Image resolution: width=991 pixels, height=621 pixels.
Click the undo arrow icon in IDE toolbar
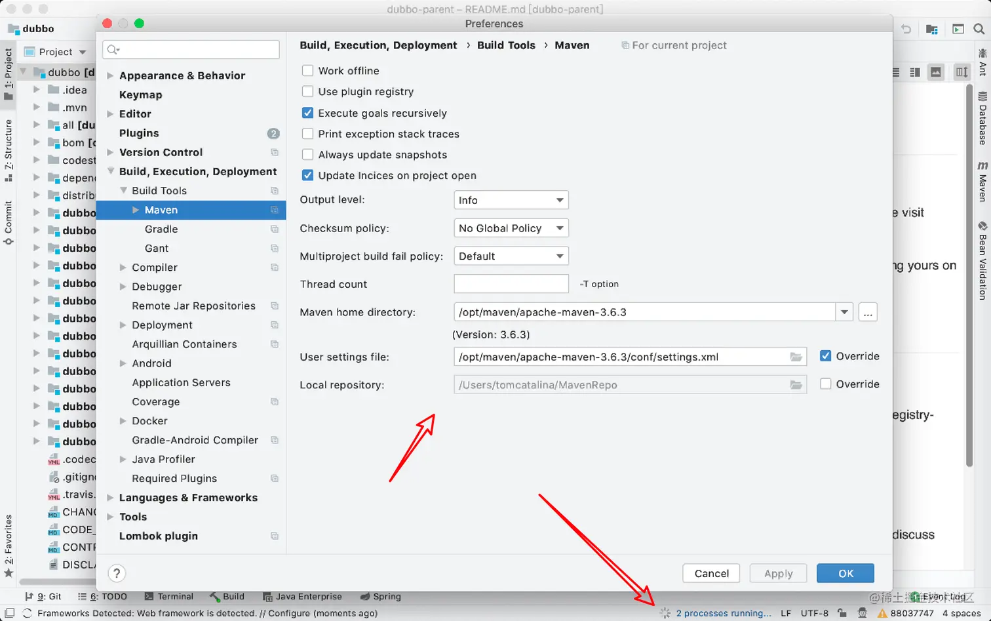pyautogui.click(x=906, y=29)
